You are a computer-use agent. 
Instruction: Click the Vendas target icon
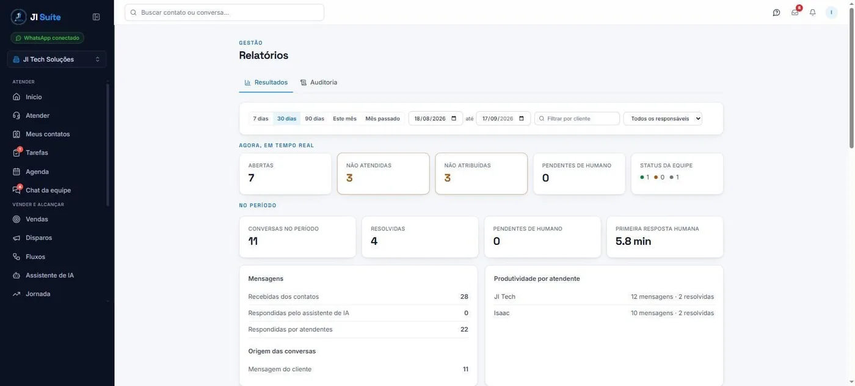click(x=16, y=219)
